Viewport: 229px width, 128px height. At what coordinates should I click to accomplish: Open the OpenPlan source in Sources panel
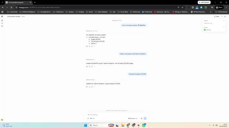207,30
